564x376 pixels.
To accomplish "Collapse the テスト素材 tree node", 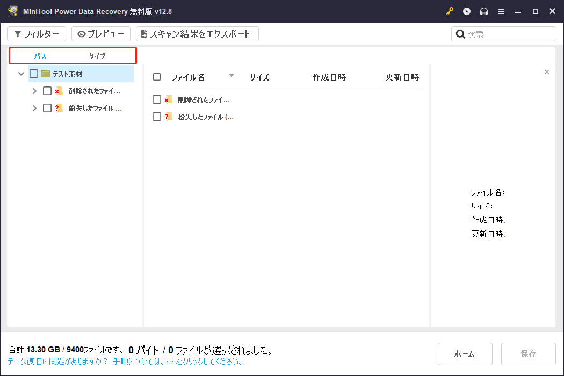I will pos(21,73).
